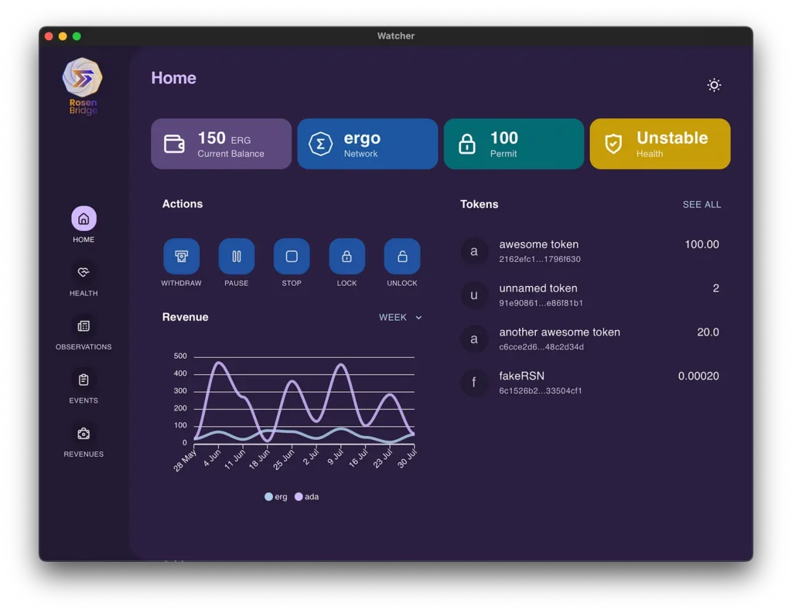Click the fakeRSN token entry
Image resolution: width=792 pixels, height=613 pixels.
tap(589, 383)
